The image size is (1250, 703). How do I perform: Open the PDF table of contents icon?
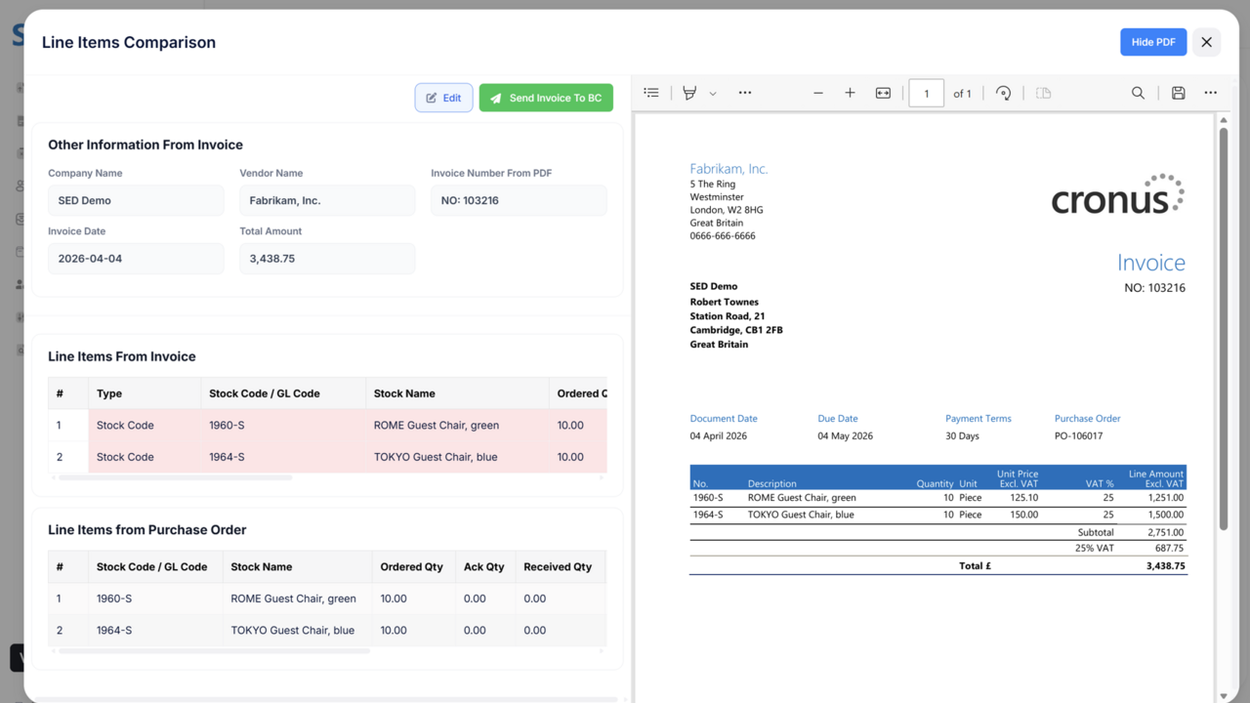pyautogui.click(x=651, y=93)
